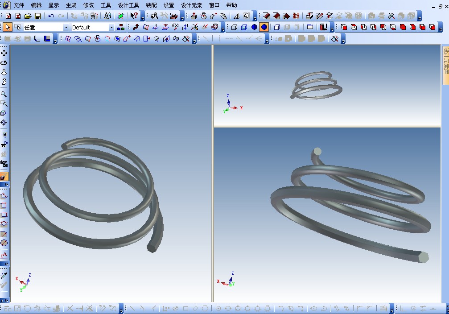Open the 设置 (Settings) menu
This screenshot has height=314, width=449.
pyautogui.click(x=169, y=5)
